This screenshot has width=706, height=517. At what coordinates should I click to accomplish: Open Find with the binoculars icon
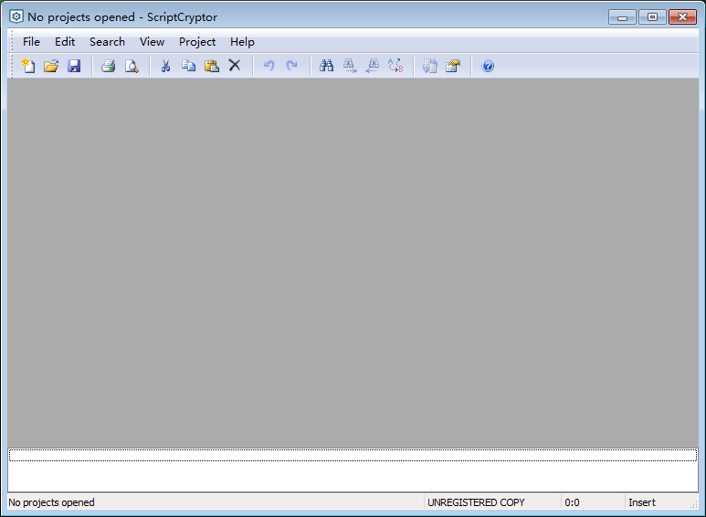pyautogui.click(x=326, y=66)
